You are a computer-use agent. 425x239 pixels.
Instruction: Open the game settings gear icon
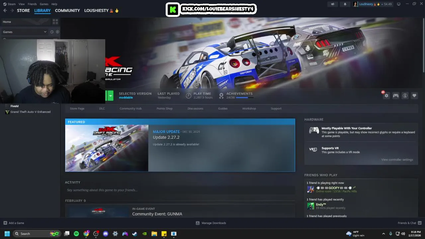pos(386,96)
